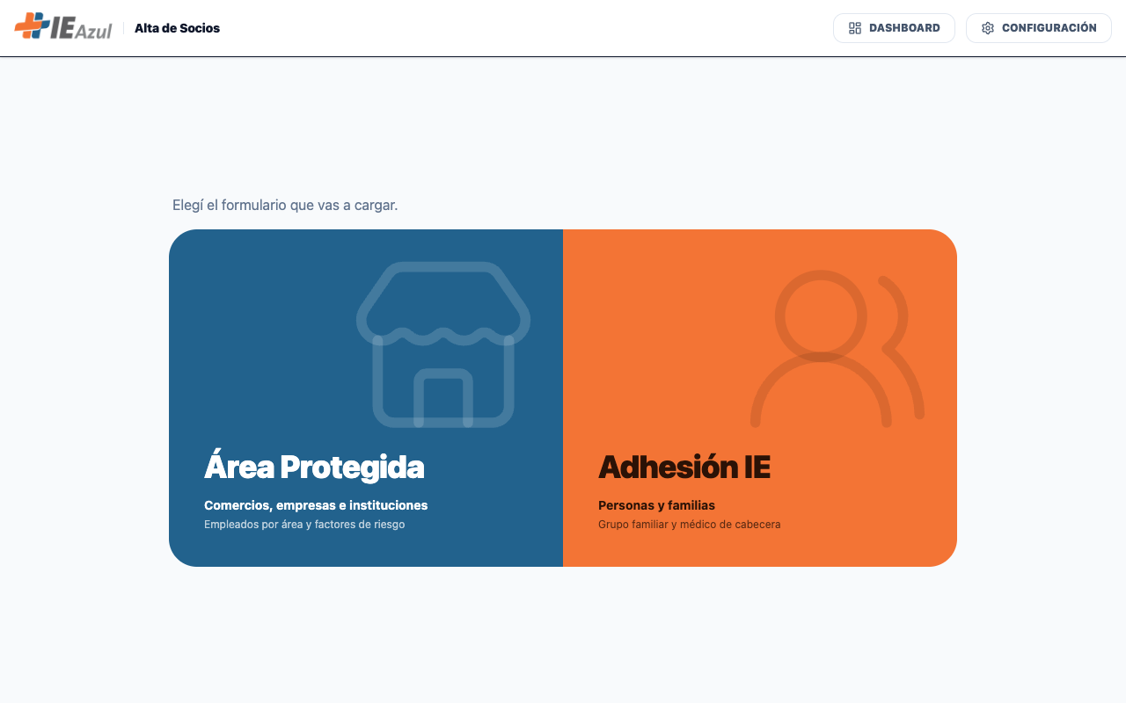1126x703 pixels.
Task: Choose the Adhesión IE heading
Action: click(684, 467)
